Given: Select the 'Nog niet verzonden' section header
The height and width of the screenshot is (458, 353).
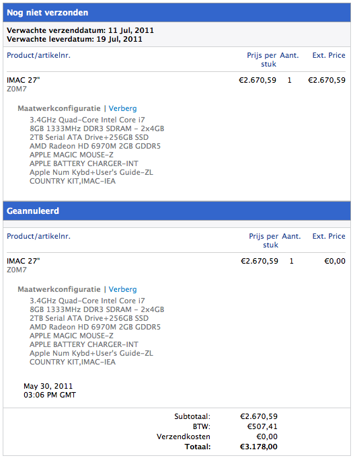Looking at the screenshot, I should click(x=177, y=13).
